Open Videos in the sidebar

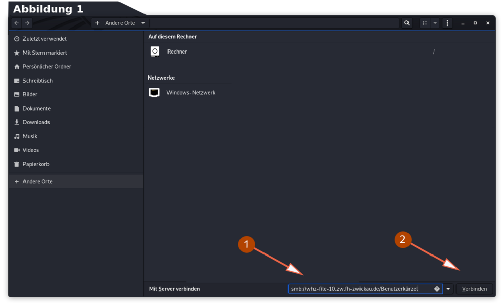click(x=76, y=150)
